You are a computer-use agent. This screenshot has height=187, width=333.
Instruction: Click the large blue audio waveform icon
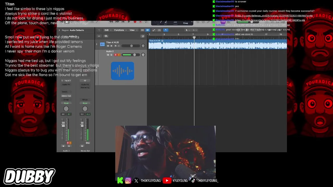tap(122, 71)
